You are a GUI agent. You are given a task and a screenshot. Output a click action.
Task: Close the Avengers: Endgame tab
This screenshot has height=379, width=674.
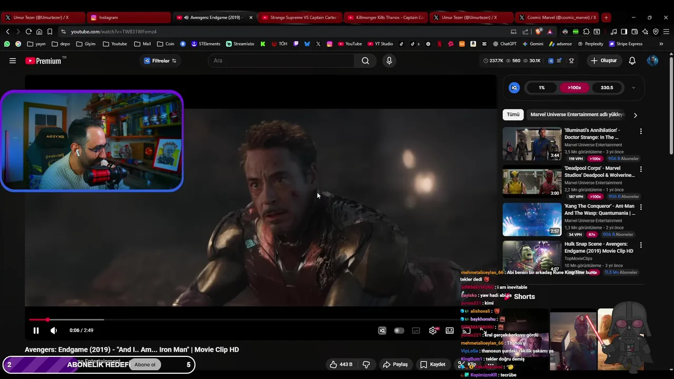tap(251, 17)
